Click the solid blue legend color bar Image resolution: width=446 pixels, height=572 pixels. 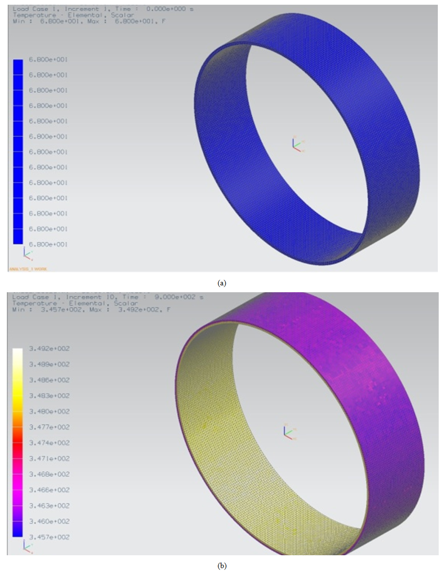click(18, 151)
